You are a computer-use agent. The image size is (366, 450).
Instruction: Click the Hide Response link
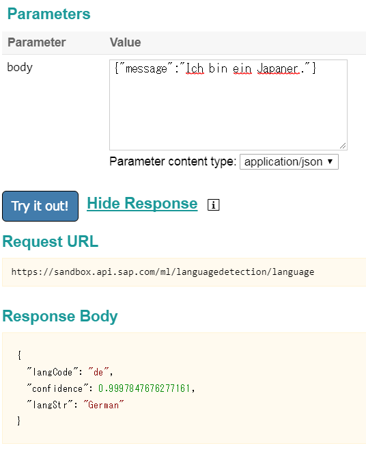(142, 204)
